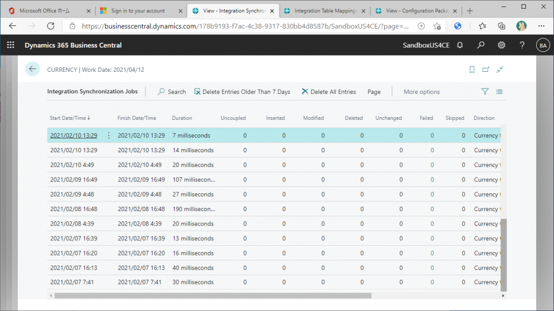Image resolution: width=554 pixels, height=311 pixels.
Task: Click the 190 milliseconds duration cell
Action: (194, 209)
